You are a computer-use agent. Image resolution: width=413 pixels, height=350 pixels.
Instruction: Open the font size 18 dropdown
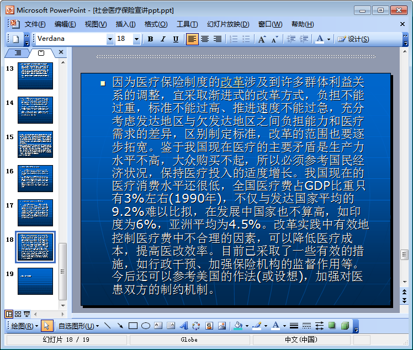(136, 39)
